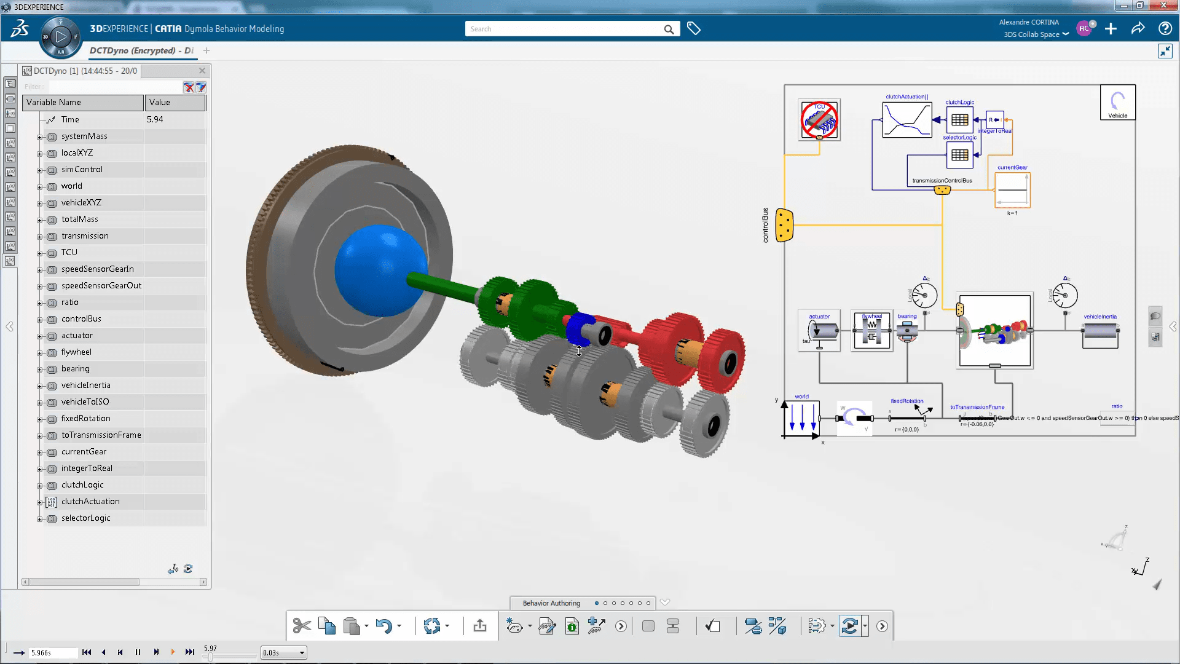The width and height of the screenshot is (1180, 664).
Task: Jump to animation end
Action: point(190,652)
